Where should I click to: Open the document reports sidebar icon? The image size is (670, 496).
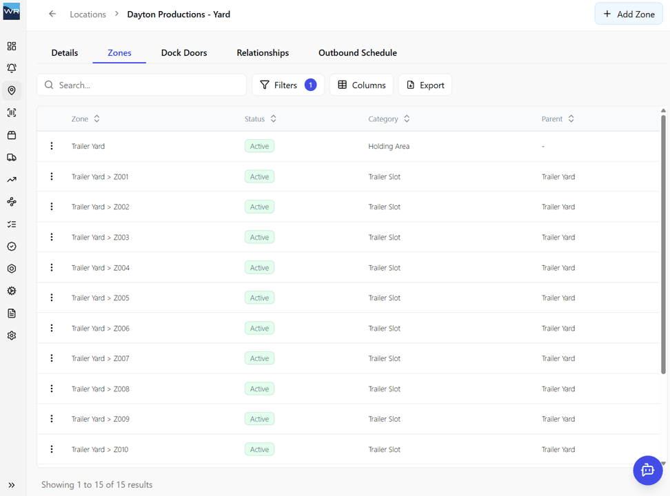tap(12, 313)
